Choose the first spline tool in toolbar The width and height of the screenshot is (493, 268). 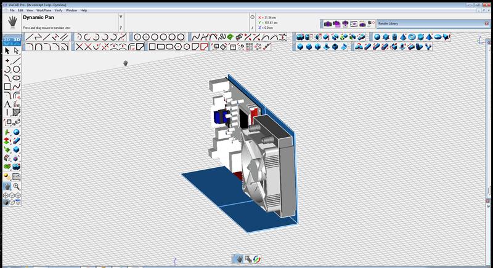tap(195, 37)
